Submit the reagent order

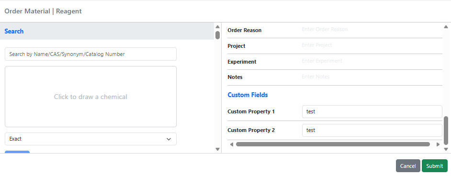435,166
